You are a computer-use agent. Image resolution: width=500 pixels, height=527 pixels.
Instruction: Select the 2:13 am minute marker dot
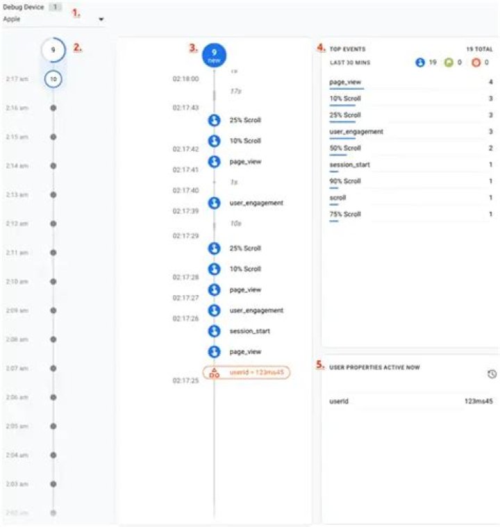click(53, 194)
